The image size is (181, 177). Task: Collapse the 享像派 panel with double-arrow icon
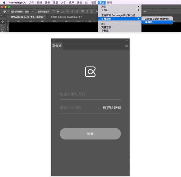click(x=127, y=40)
